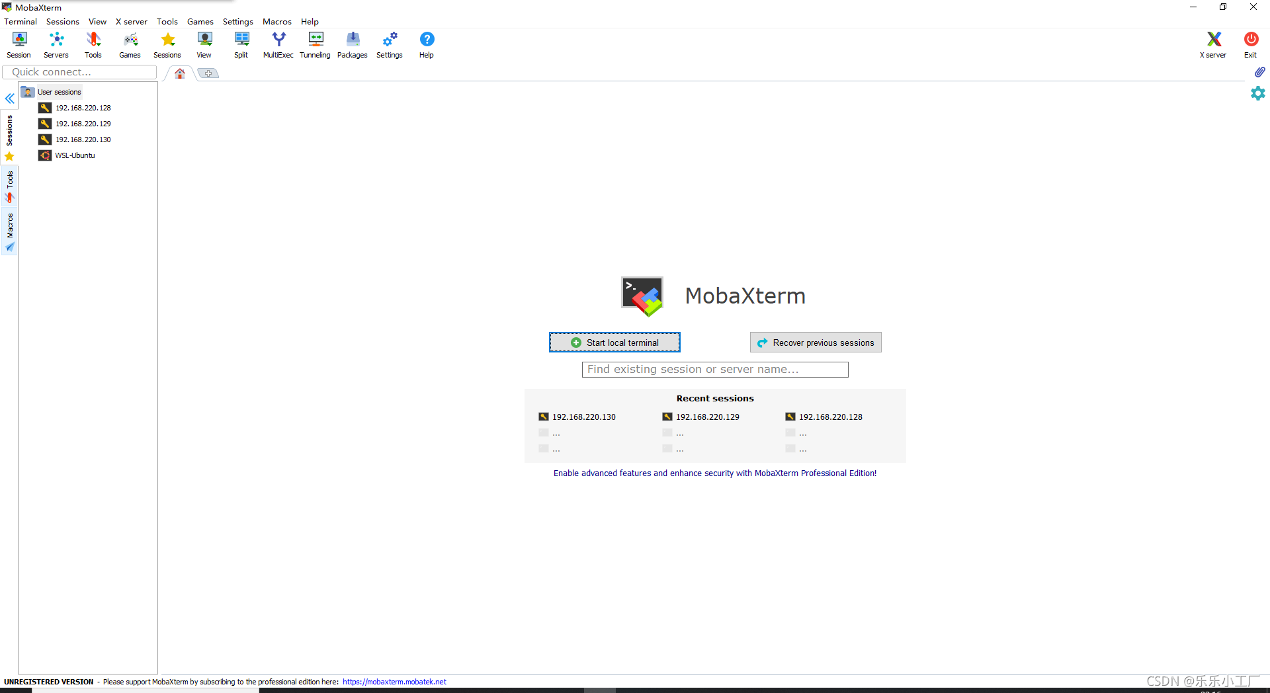Screen dimensions: 1270x693
Task: Open the Macros menu
Action: click(277, 21)
